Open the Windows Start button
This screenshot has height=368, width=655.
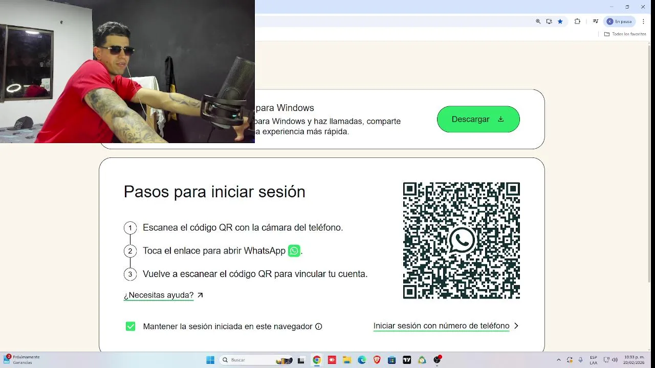click(210, 360)
